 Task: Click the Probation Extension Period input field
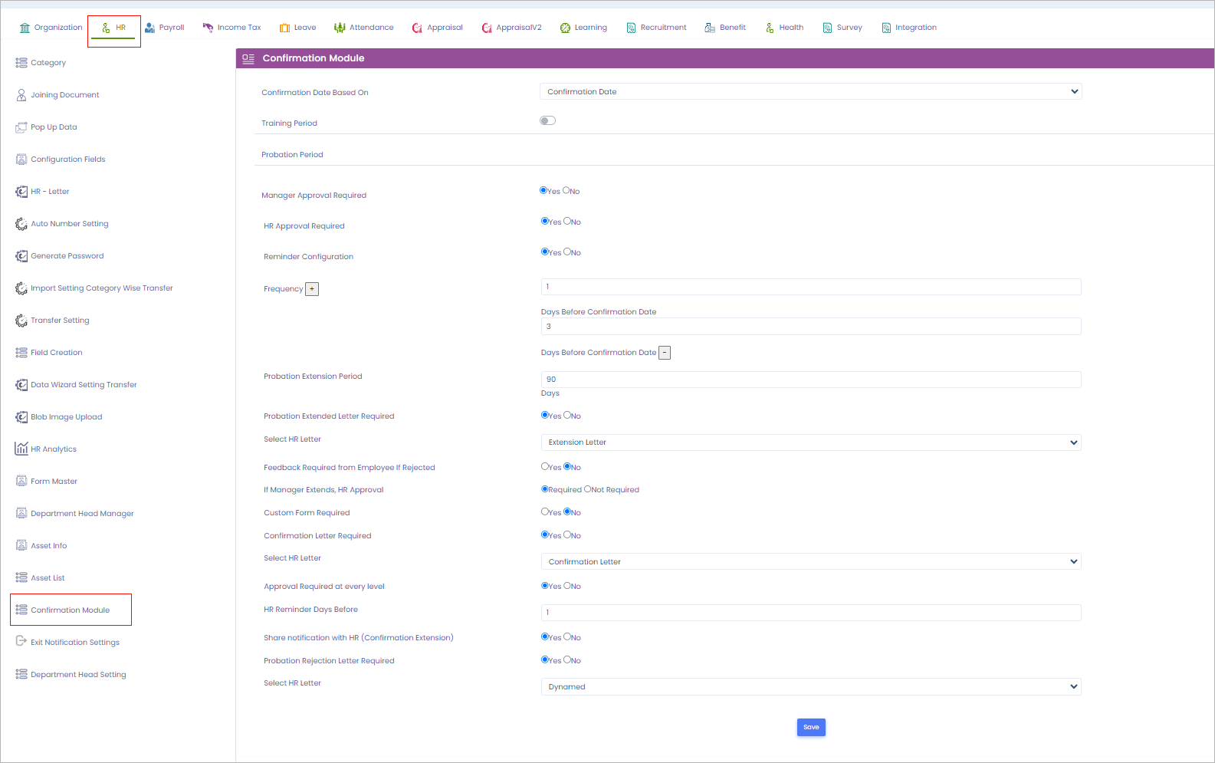[810, 380]
